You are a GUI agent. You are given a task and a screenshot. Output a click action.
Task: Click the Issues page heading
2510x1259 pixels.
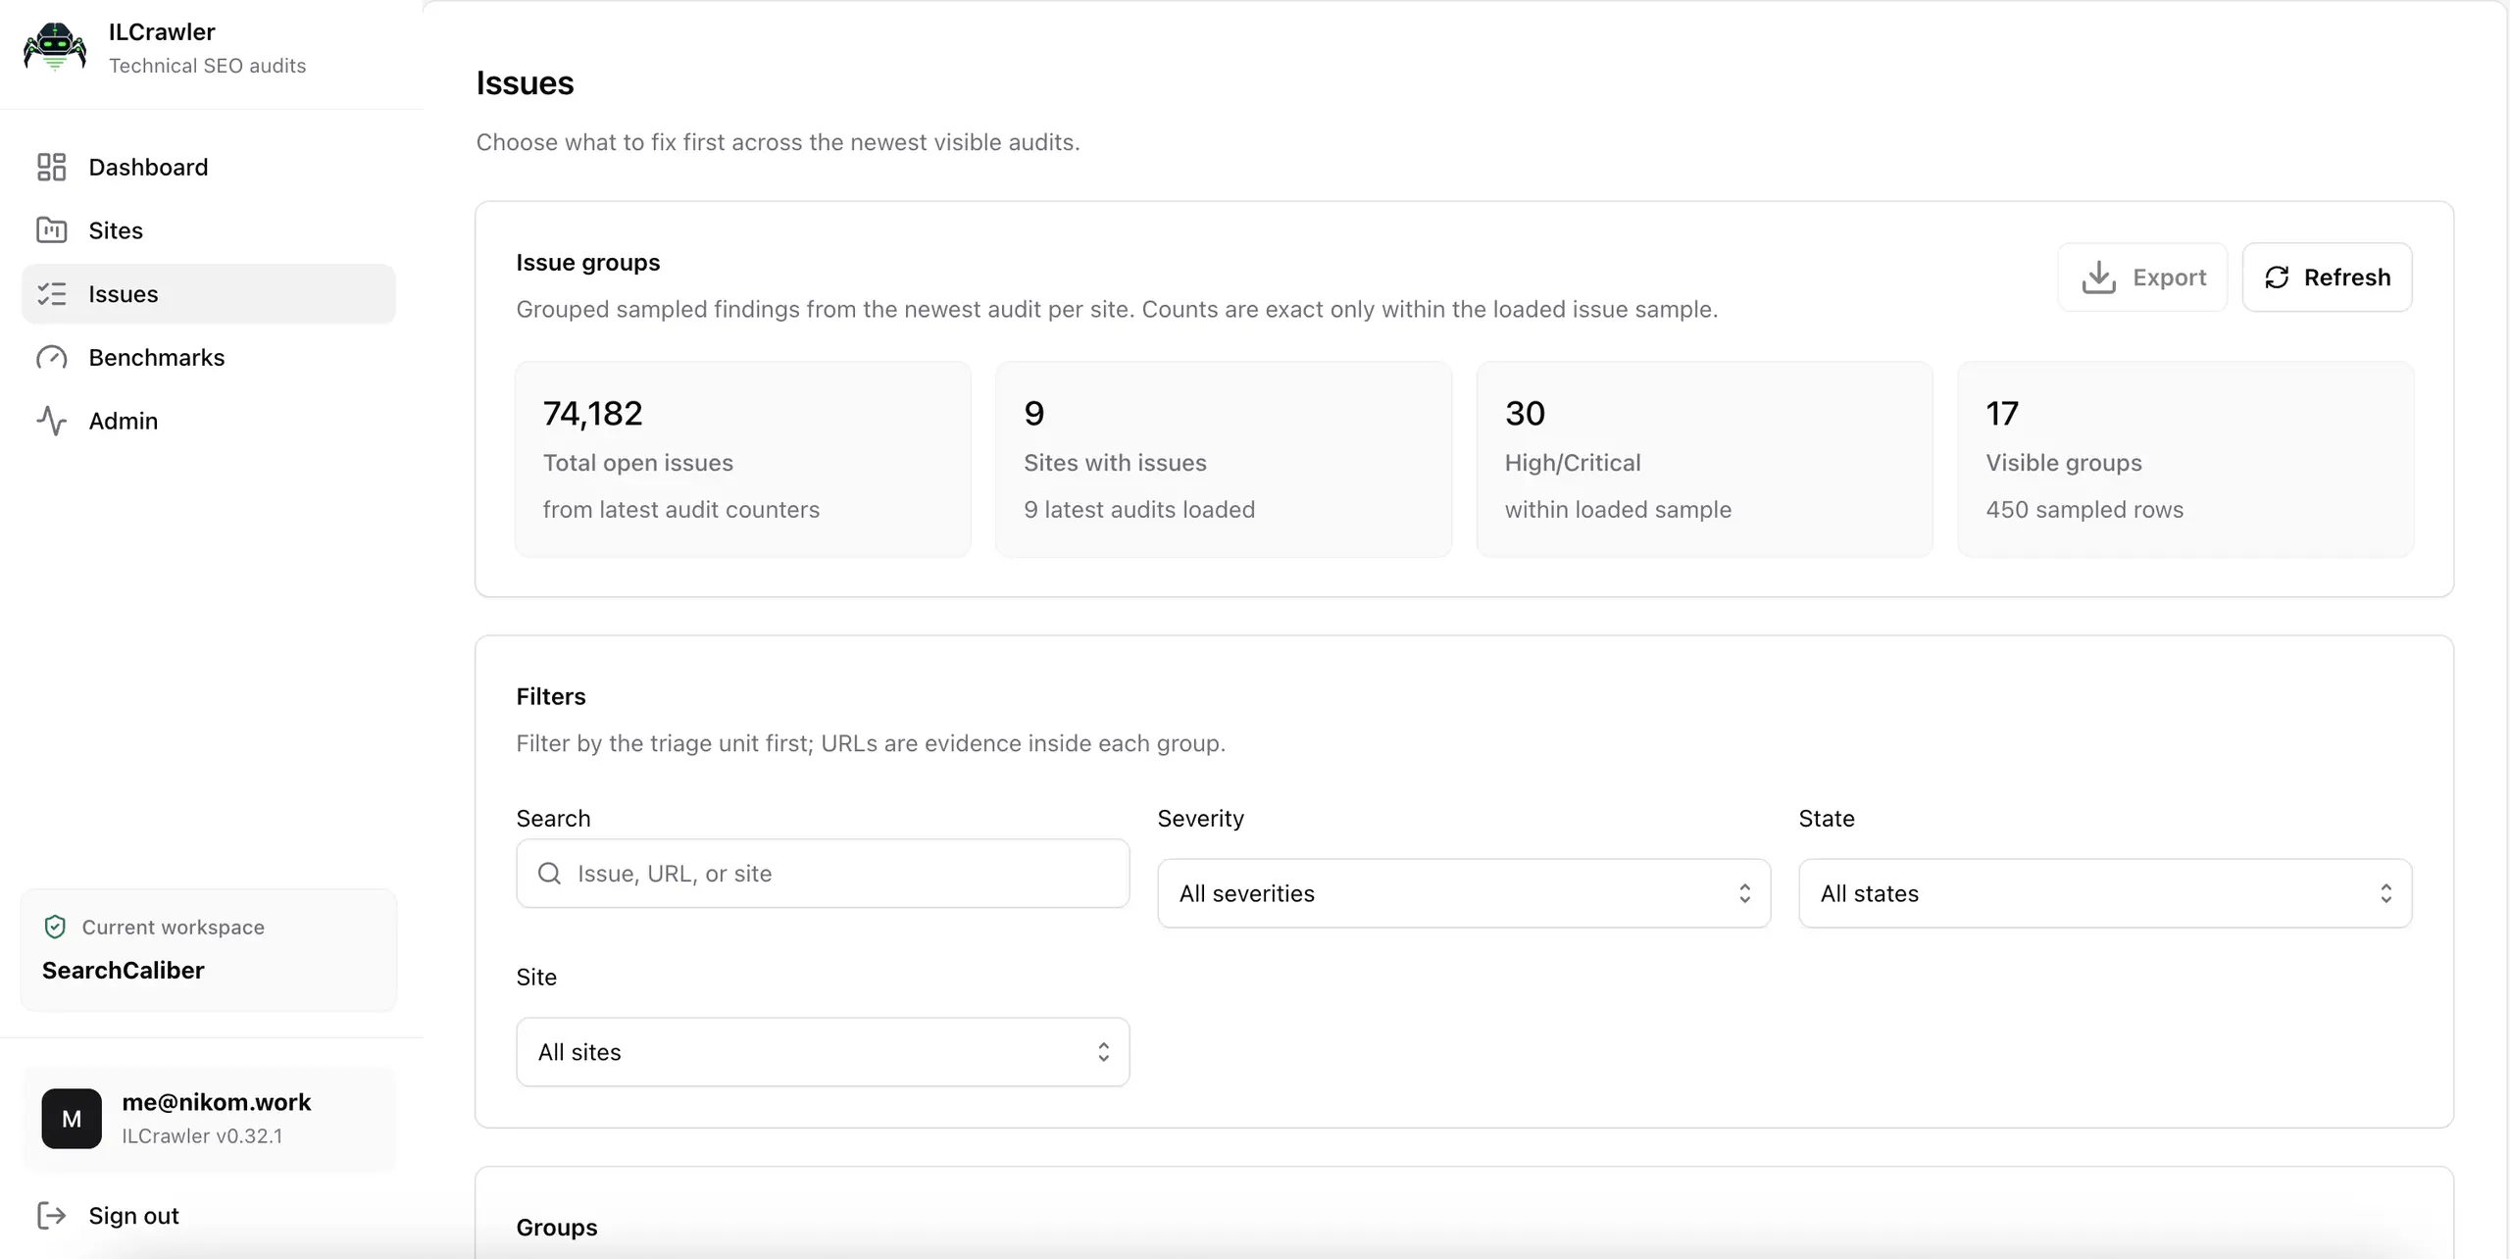pos(525,83)
